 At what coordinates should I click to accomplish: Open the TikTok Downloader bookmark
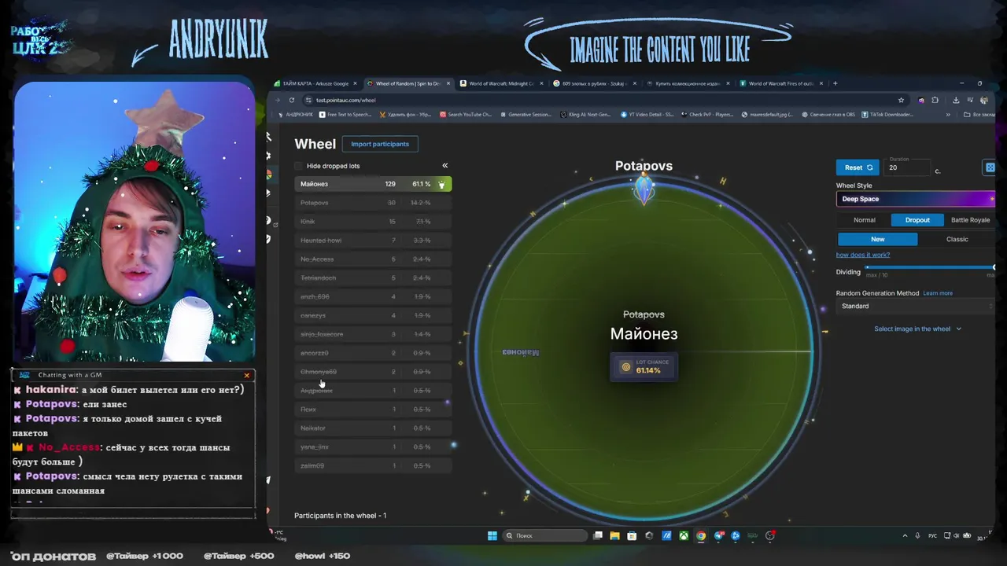click(888, 115)
